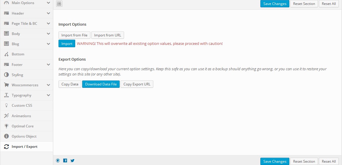Click the circular support icon in footer
Screen dimensions: 342x165
pos(58,160)
